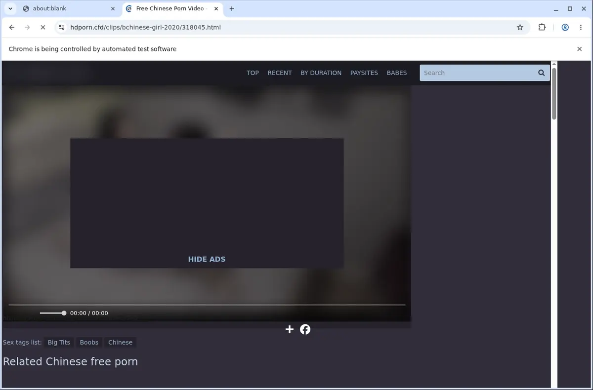This screenshot has height=390, width=593.
Task: Open Chrome three-dot menu
Action: click(581, 27)
